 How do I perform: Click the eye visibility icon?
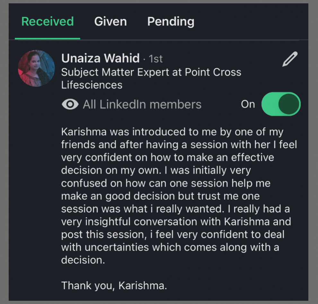tap(70, 104)
